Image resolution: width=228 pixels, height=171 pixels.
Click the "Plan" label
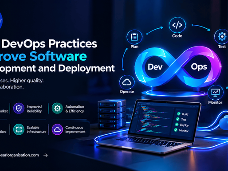click(x=134, y=47)
